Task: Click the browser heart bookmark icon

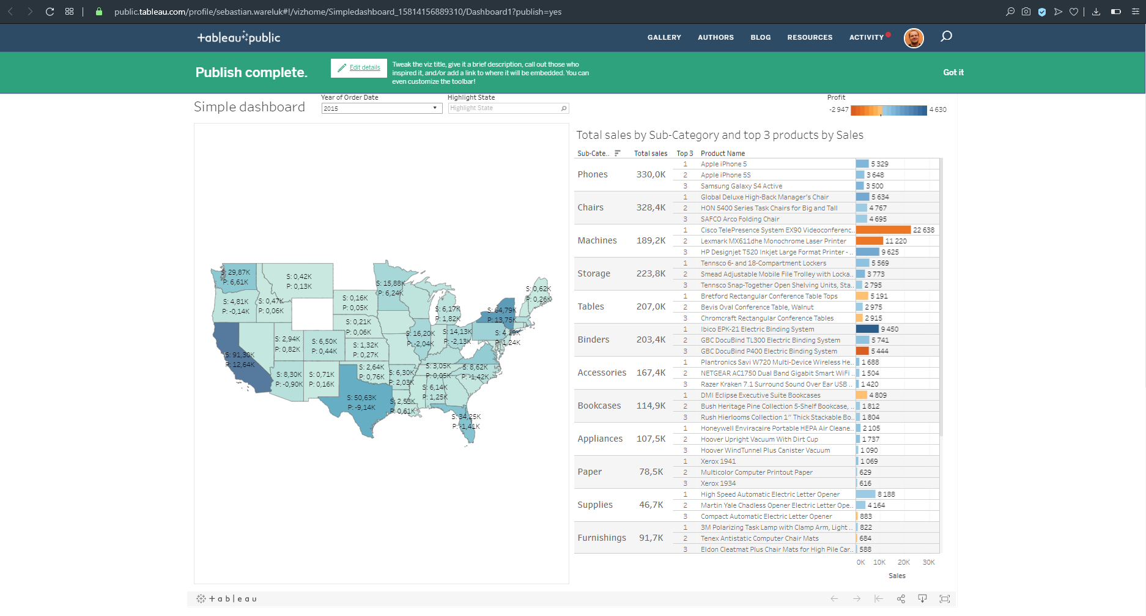Action: pos(1074,12)
